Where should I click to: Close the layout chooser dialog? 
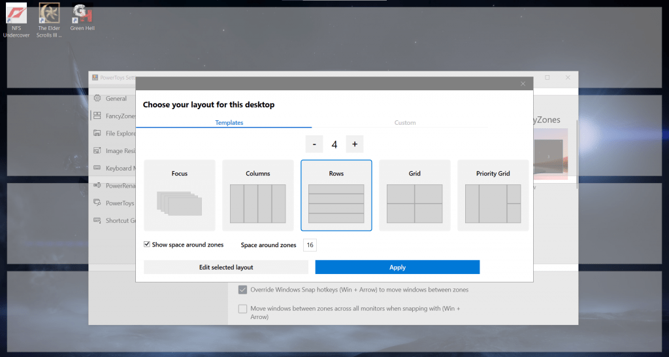(523, 84)
